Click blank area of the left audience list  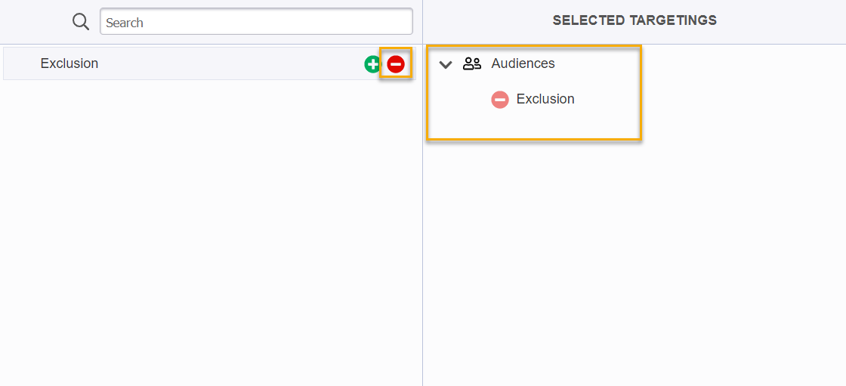tap(211, 227)
